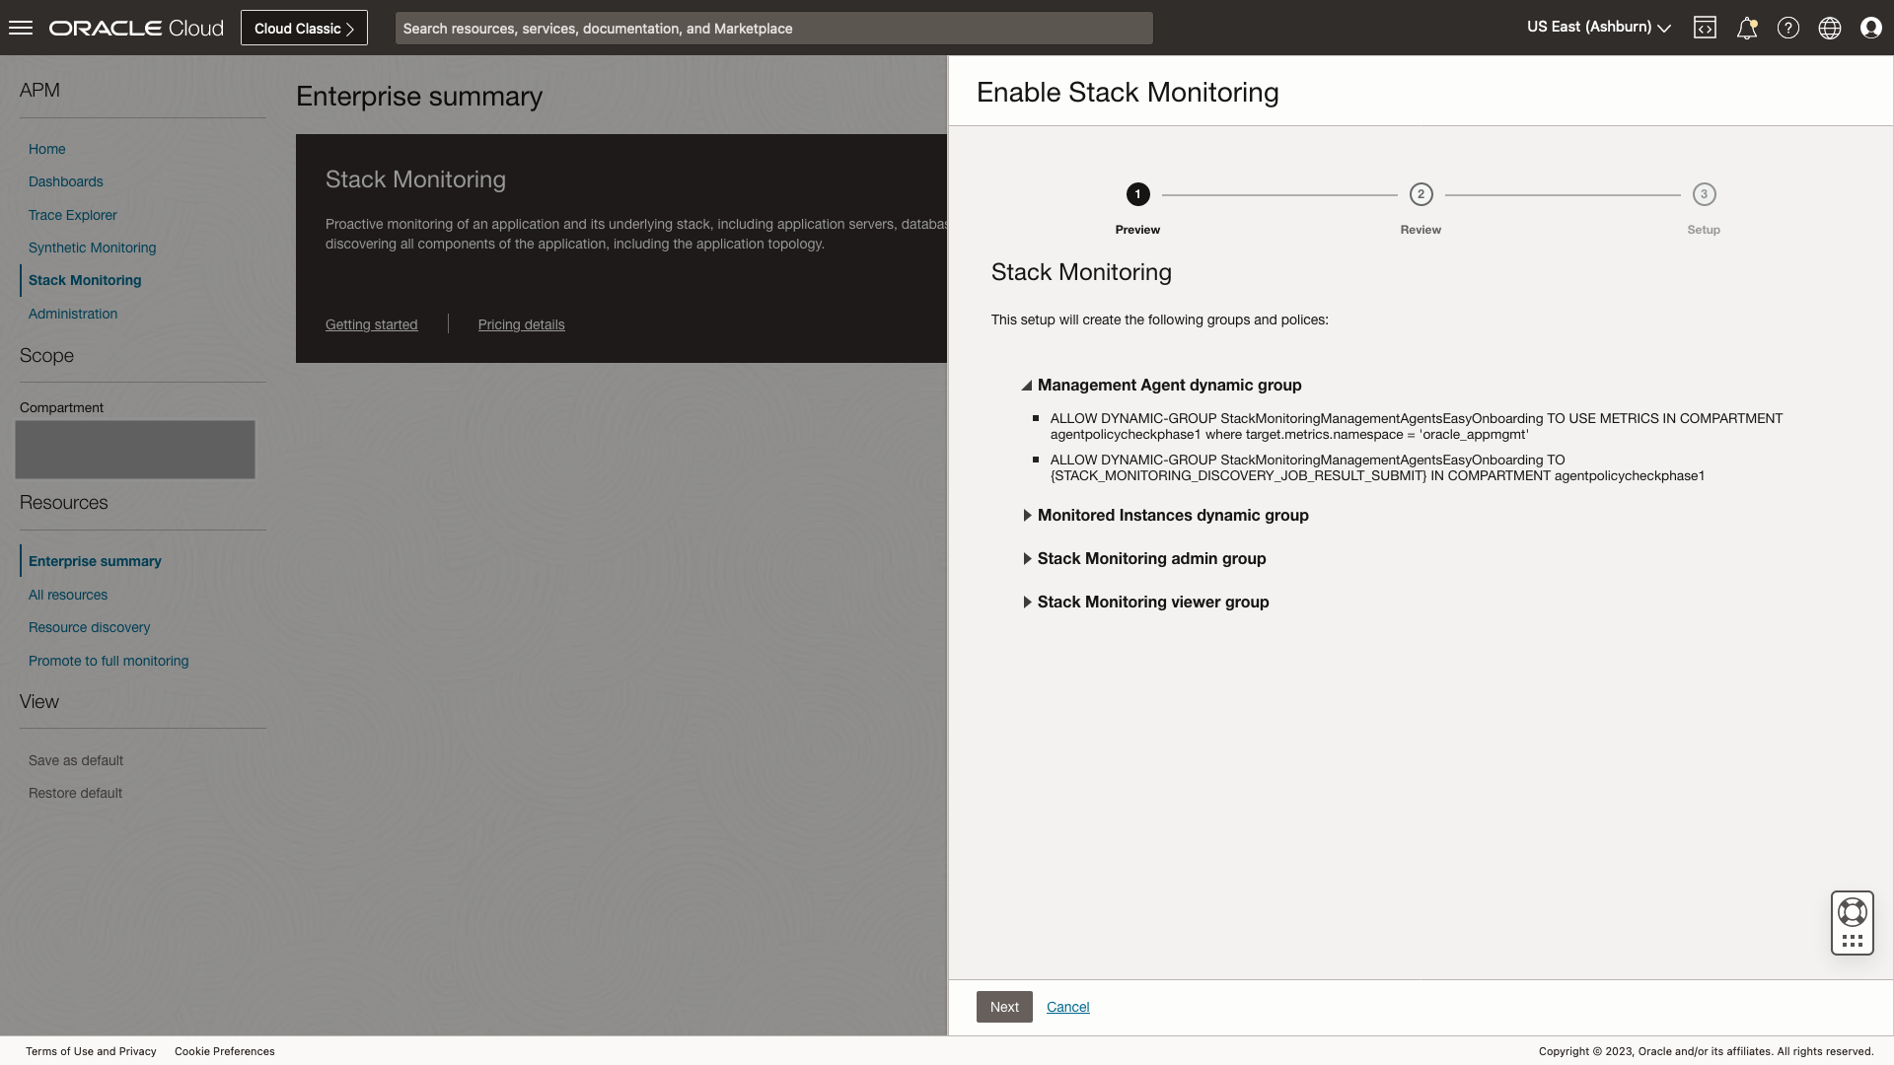This screenshot has width=1894, height=1065.
Task: Open the Cloud Classic switcher
Action: (x=303, y=28)
